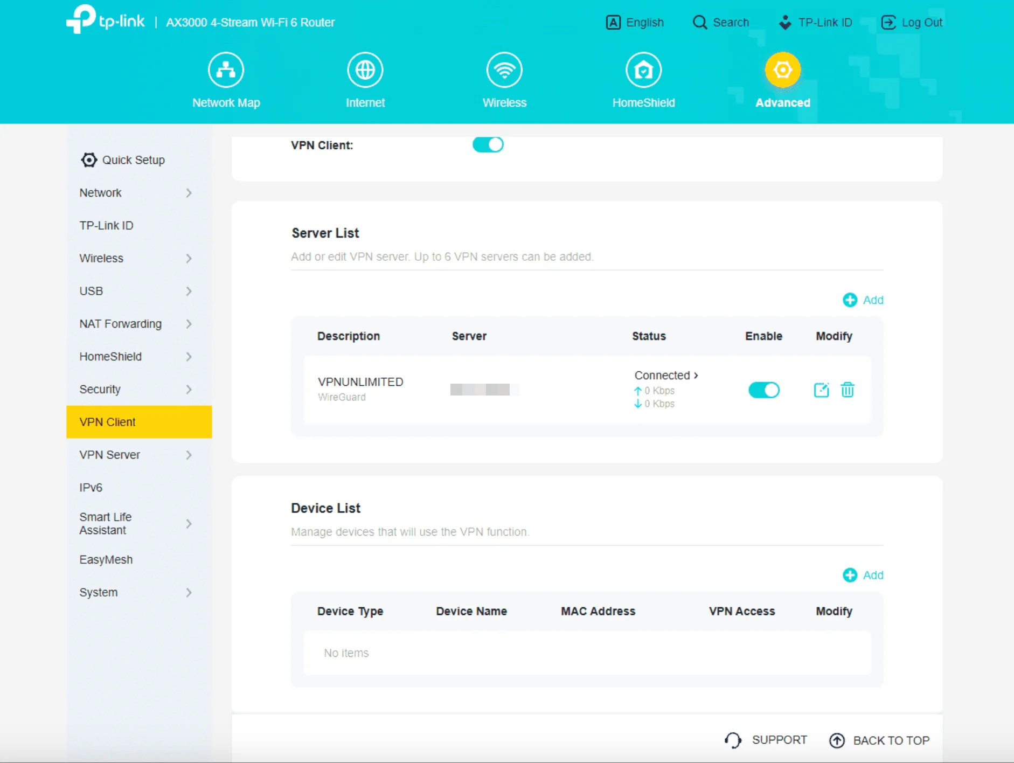
Task: Expand the Network sidebar chevron
Action: click(189, 193)
